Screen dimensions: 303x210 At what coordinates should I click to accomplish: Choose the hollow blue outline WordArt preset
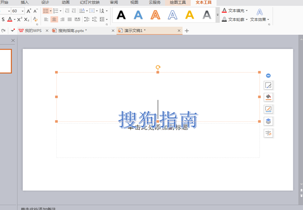(x=172, y=15)
